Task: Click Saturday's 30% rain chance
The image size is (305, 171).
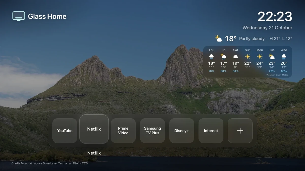Action: tap(236, 71)
